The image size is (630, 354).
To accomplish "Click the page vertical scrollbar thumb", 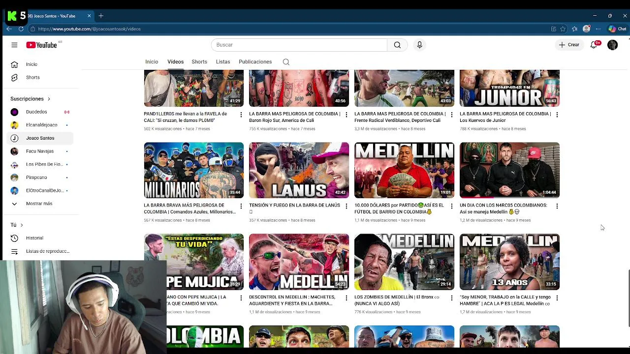I will [x=629, y=298].
